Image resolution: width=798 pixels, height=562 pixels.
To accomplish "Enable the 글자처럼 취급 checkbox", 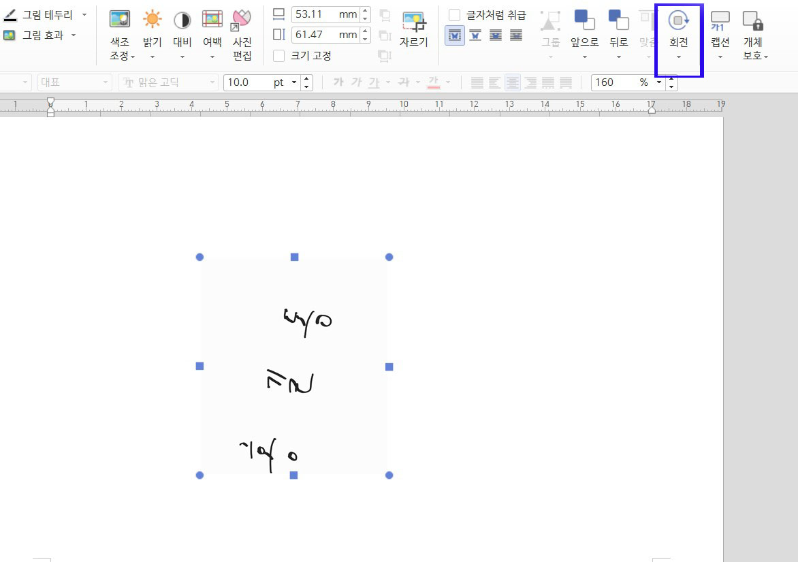I will coord(454,15).
